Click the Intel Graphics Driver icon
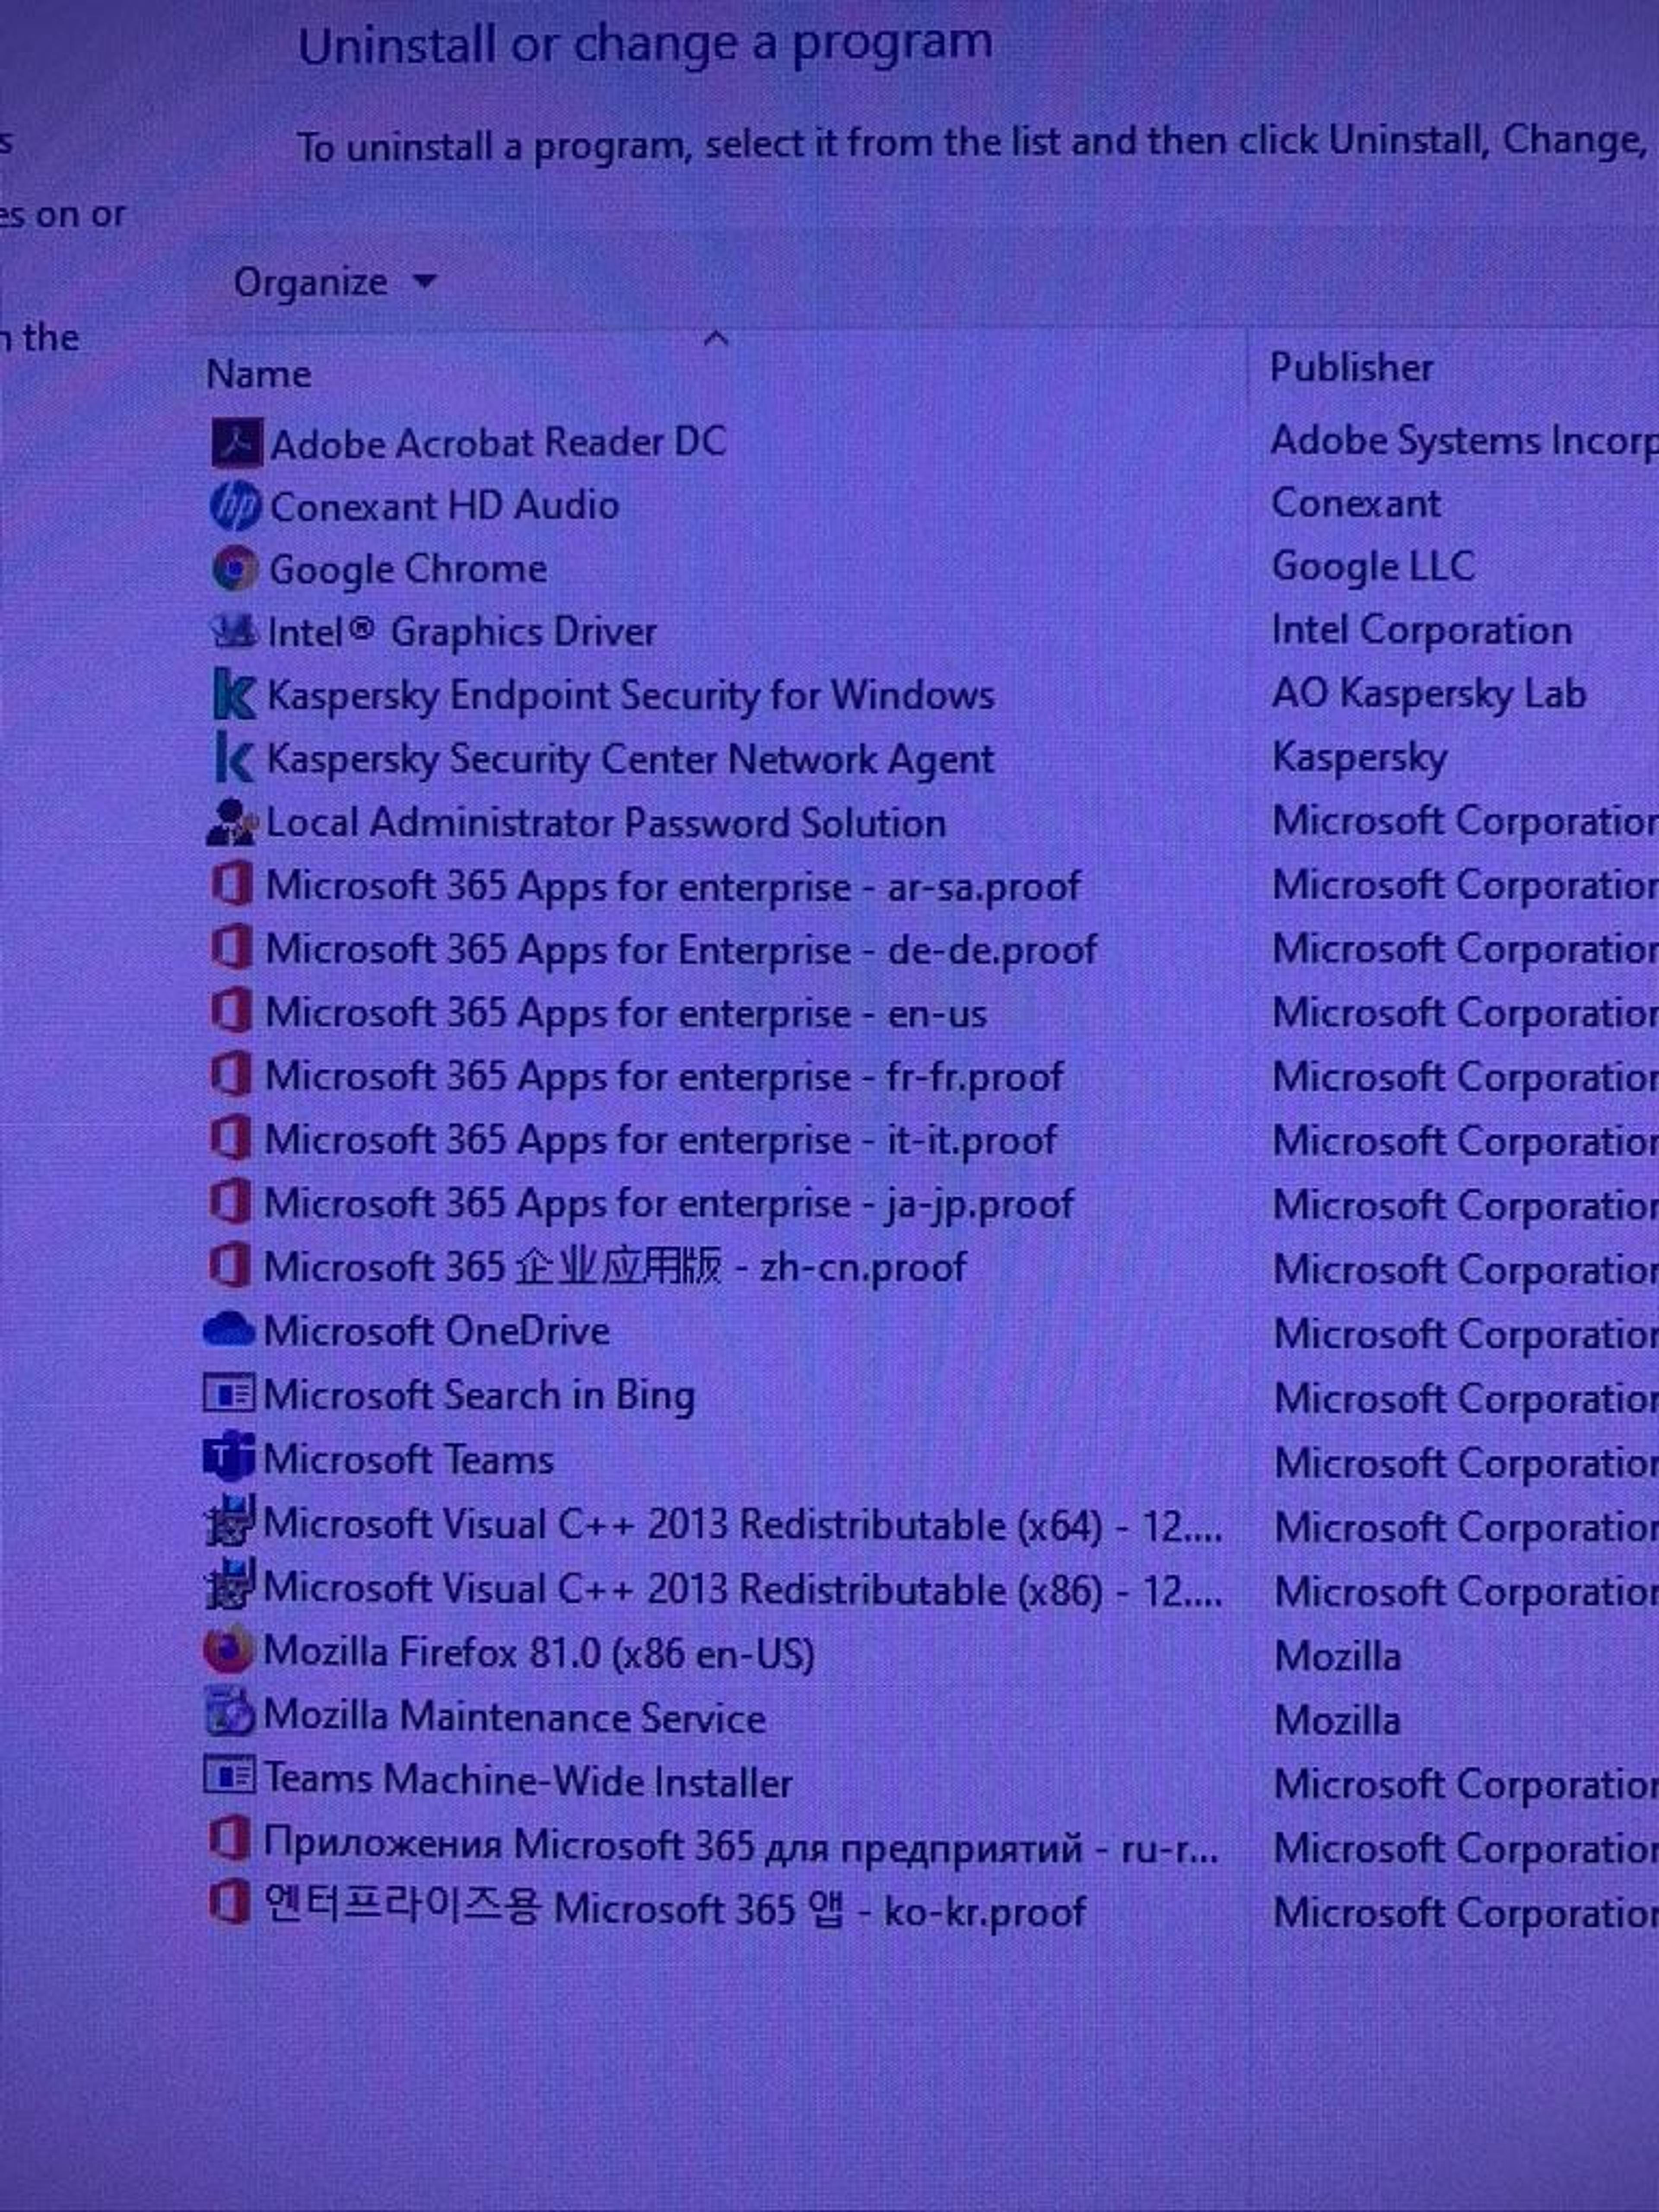Viewport: 1659px width, 2212px height. pyautogui.click(x=235, y=631)
